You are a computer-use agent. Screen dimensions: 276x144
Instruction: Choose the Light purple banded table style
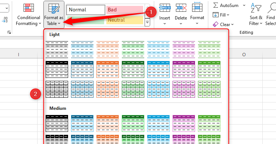click(x=184, y=50)
